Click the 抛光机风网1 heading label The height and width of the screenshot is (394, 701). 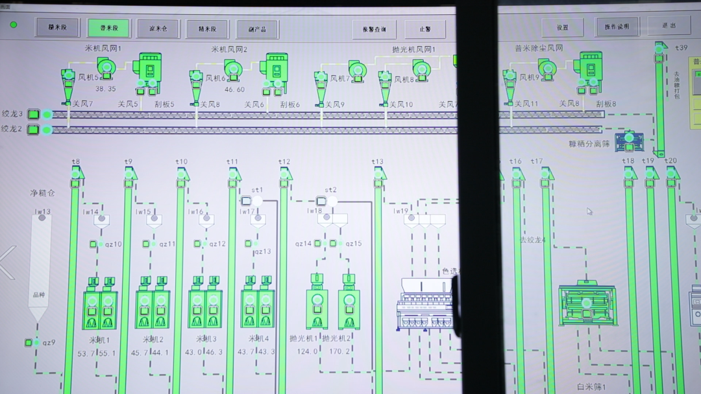(413, 49)
